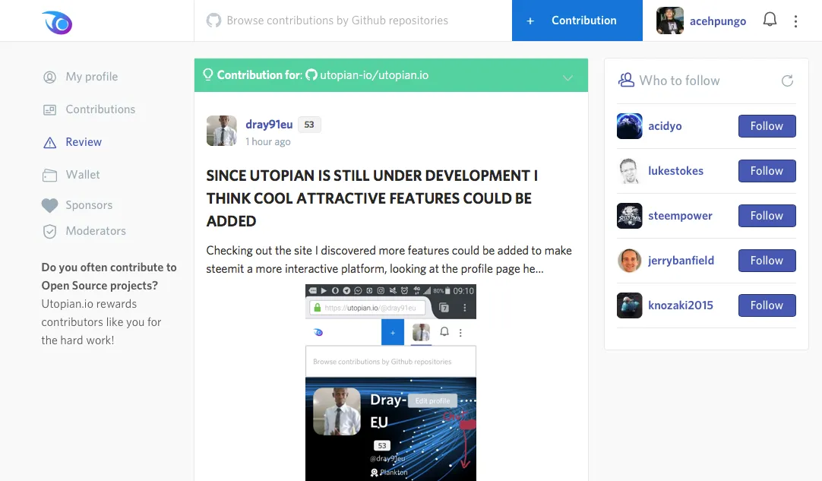Open the jerrybanfield profile link
The height and width of the screenshot is (481, 822).
point(681,261)
